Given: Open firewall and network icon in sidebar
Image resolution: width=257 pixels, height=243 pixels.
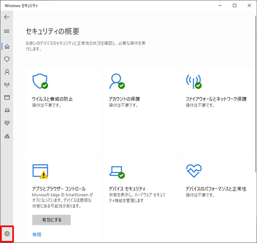Looking at the screenshot, I should tap(7, 85).
